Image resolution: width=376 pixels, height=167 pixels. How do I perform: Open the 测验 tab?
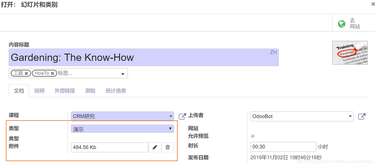click(90, 91)
